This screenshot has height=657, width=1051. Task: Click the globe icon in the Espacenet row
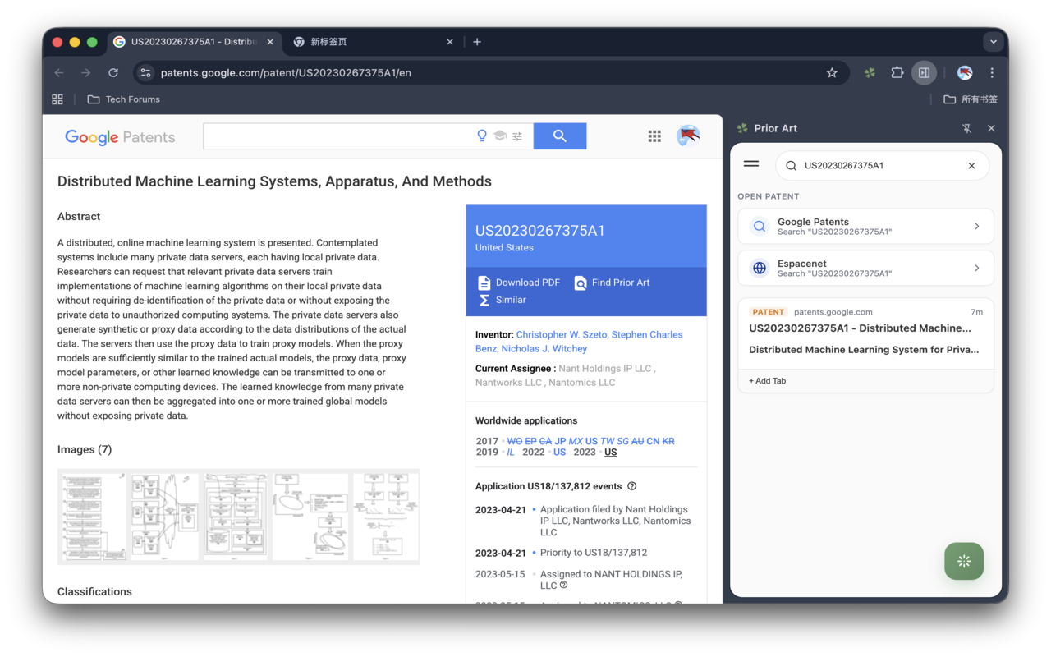(x=760, y=268)
